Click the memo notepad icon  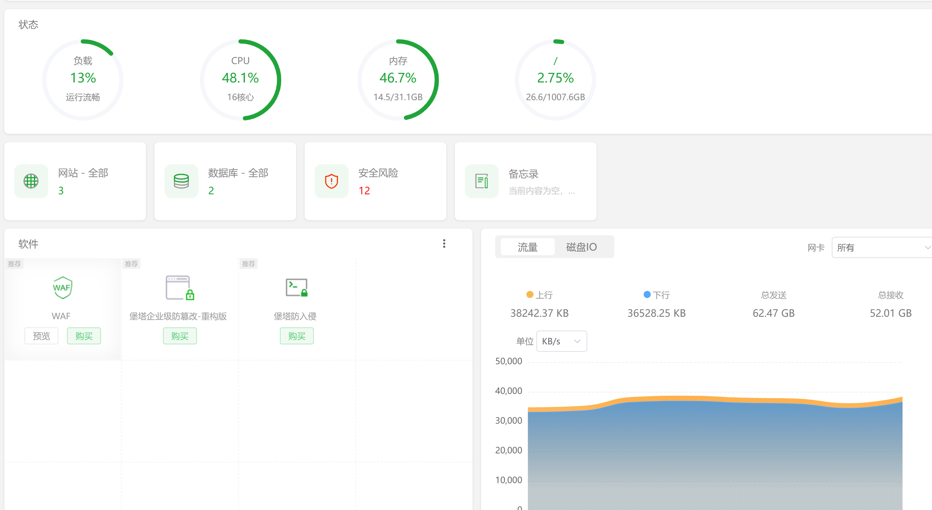pos(481,181)
